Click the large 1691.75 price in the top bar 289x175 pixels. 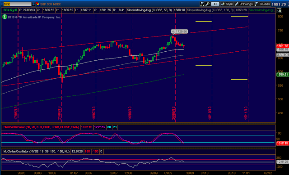click(x=279, y=4)
